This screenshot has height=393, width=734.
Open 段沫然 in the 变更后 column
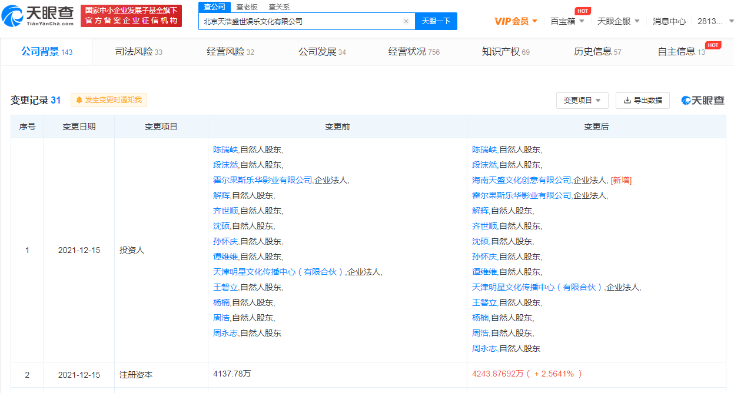tap(484, 165)
